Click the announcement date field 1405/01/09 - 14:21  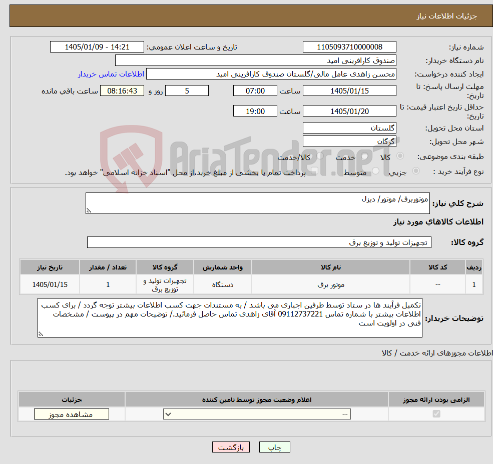tap(97, 47)
